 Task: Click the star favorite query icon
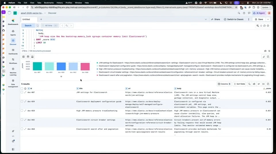point(261,25)
